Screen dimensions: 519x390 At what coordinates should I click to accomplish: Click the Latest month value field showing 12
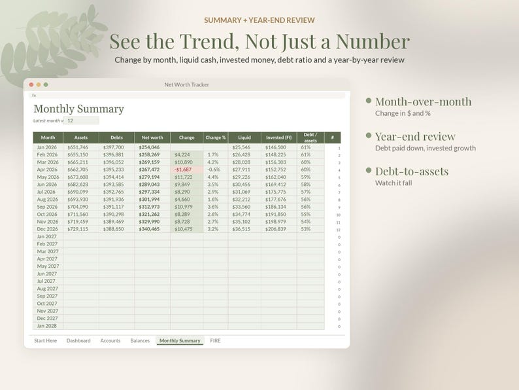pos(81,120)
